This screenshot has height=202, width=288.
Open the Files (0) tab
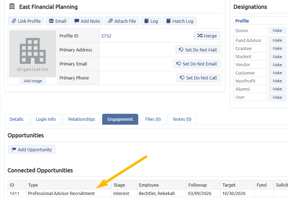(153, 119)
